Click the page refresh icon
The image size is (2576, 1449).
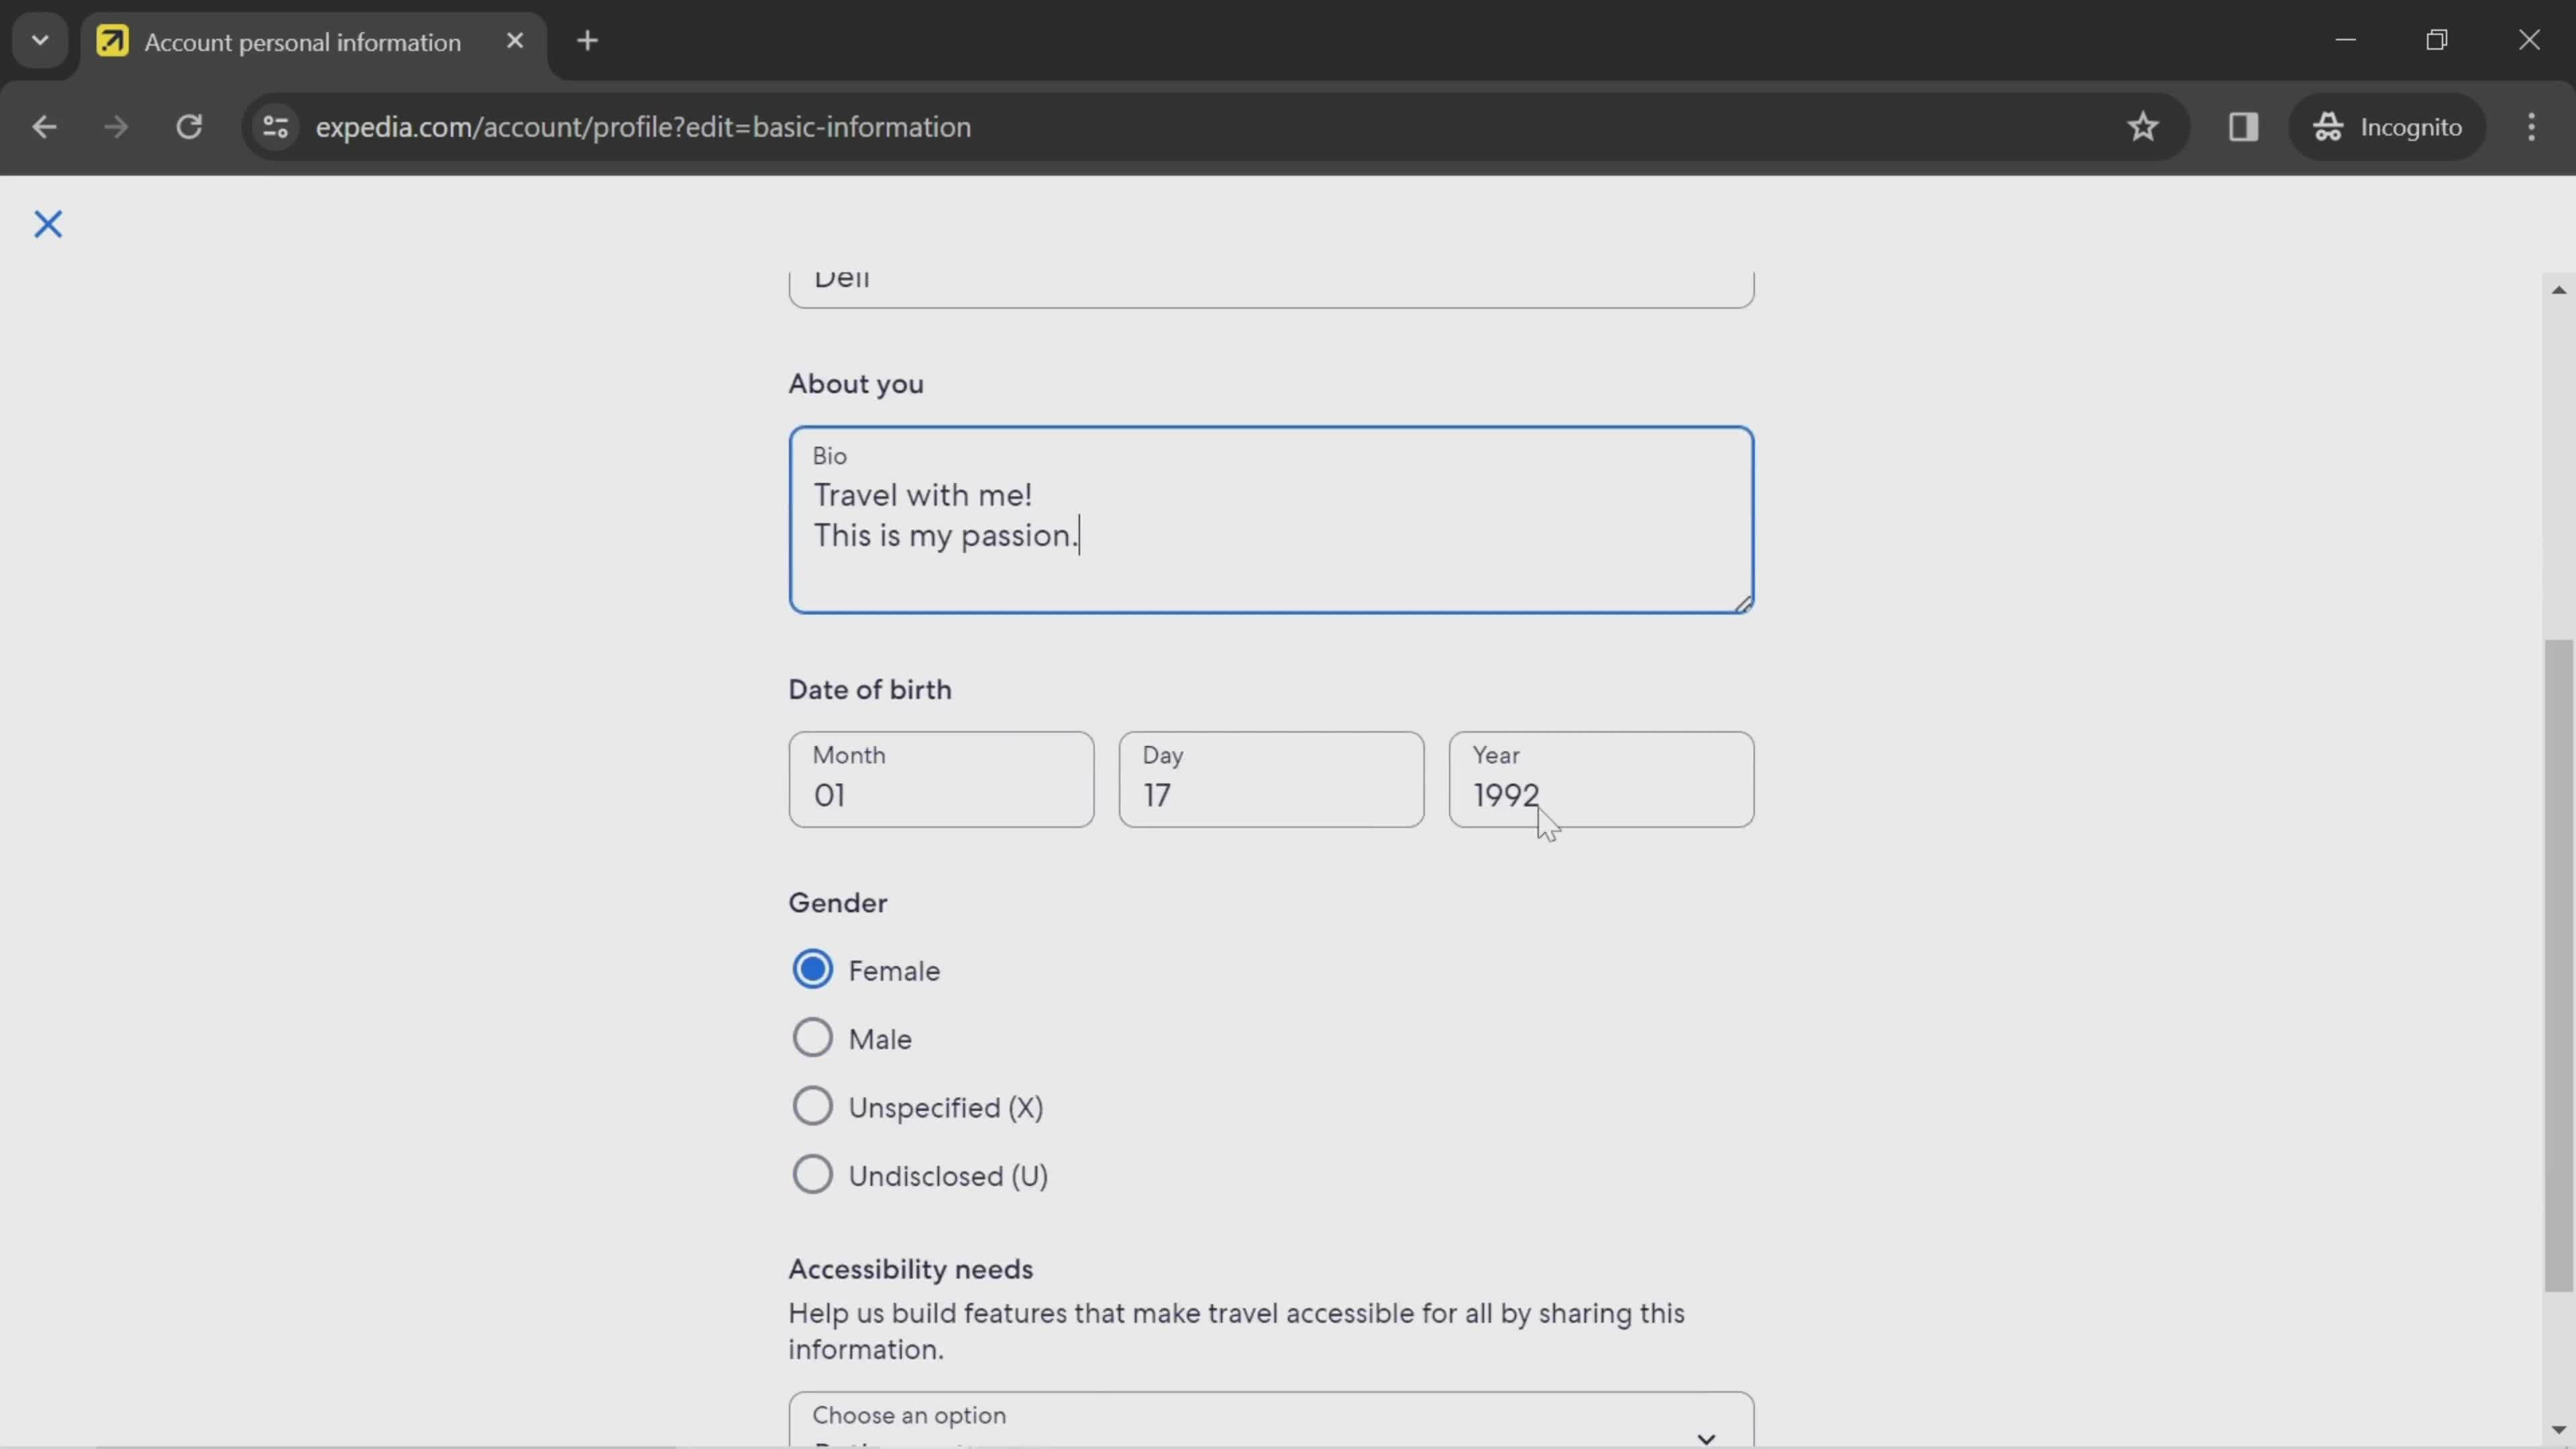click(189, 125)
